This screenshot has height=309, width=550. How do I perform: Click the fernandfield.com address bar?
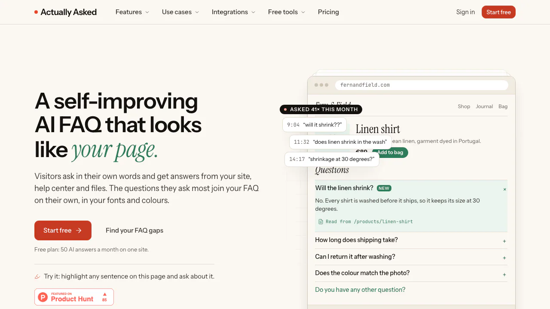(x=422, y=85)
